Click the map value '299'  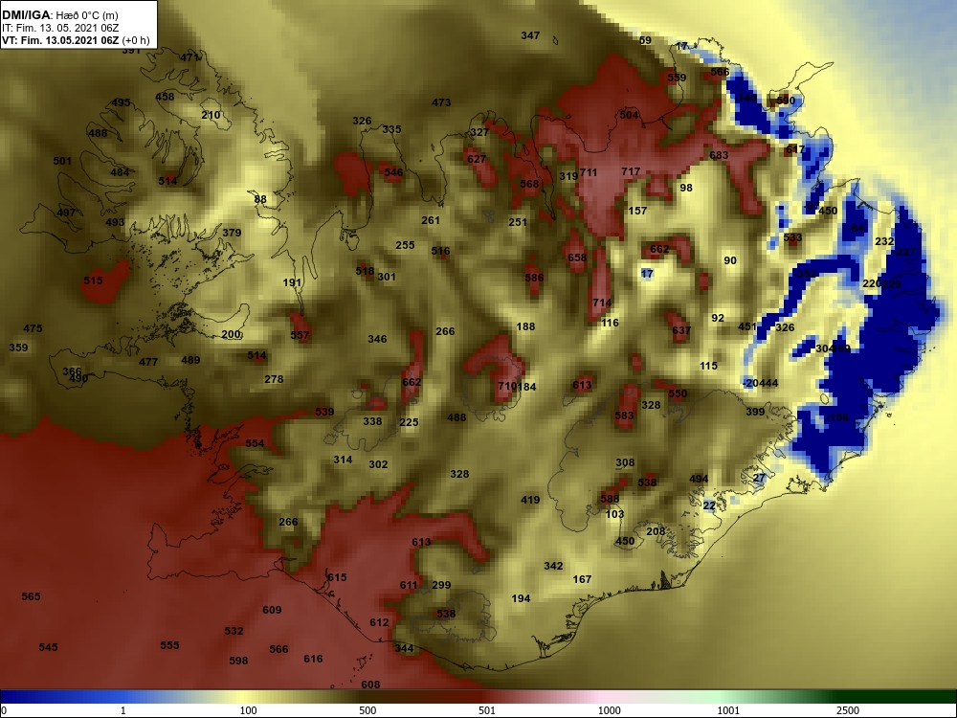pyautogui.click(x=441, y=585)
